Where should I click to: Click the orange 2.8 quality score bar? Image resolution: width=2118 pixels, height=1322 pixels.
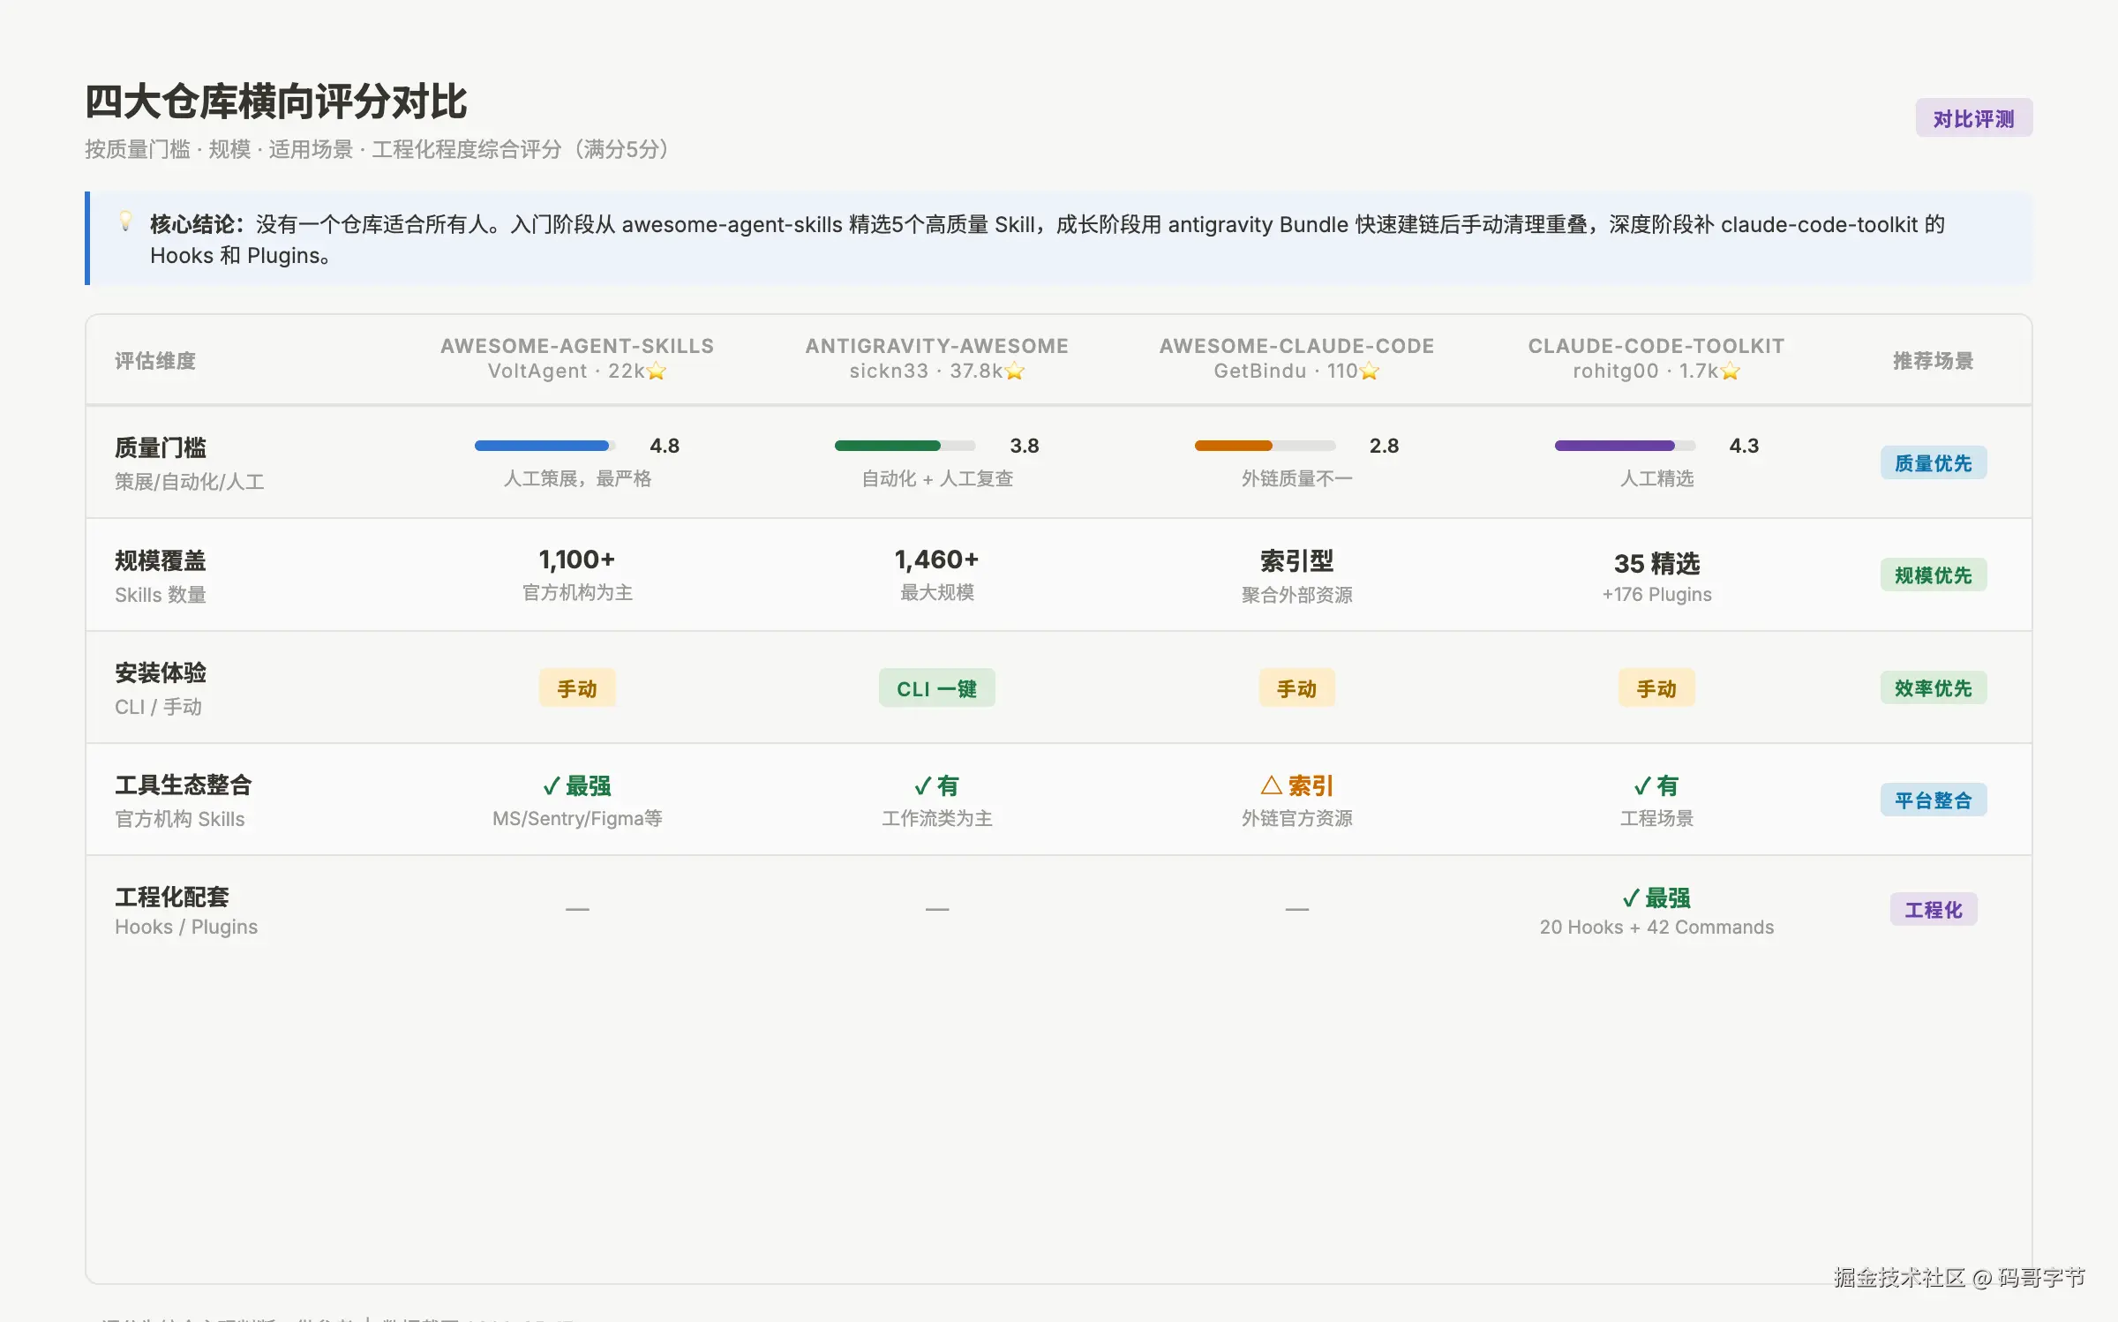1265,446
